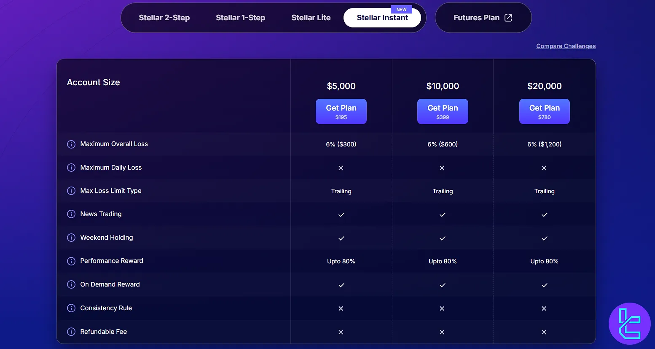655x349 pixels.
Task: Switch to the Stellar 2-Step tab
Action: point(164,18)
